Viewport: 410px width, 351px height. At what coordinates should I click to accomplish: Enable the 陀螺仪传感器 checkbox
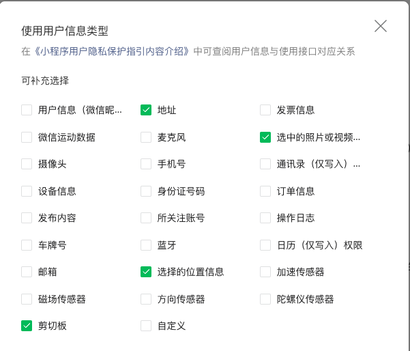[x=265, y=299]
